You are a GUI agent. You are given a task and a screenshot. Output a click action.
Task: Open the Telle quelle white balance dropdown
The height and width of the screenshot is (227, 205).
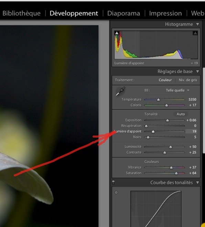tap(177, 90)
